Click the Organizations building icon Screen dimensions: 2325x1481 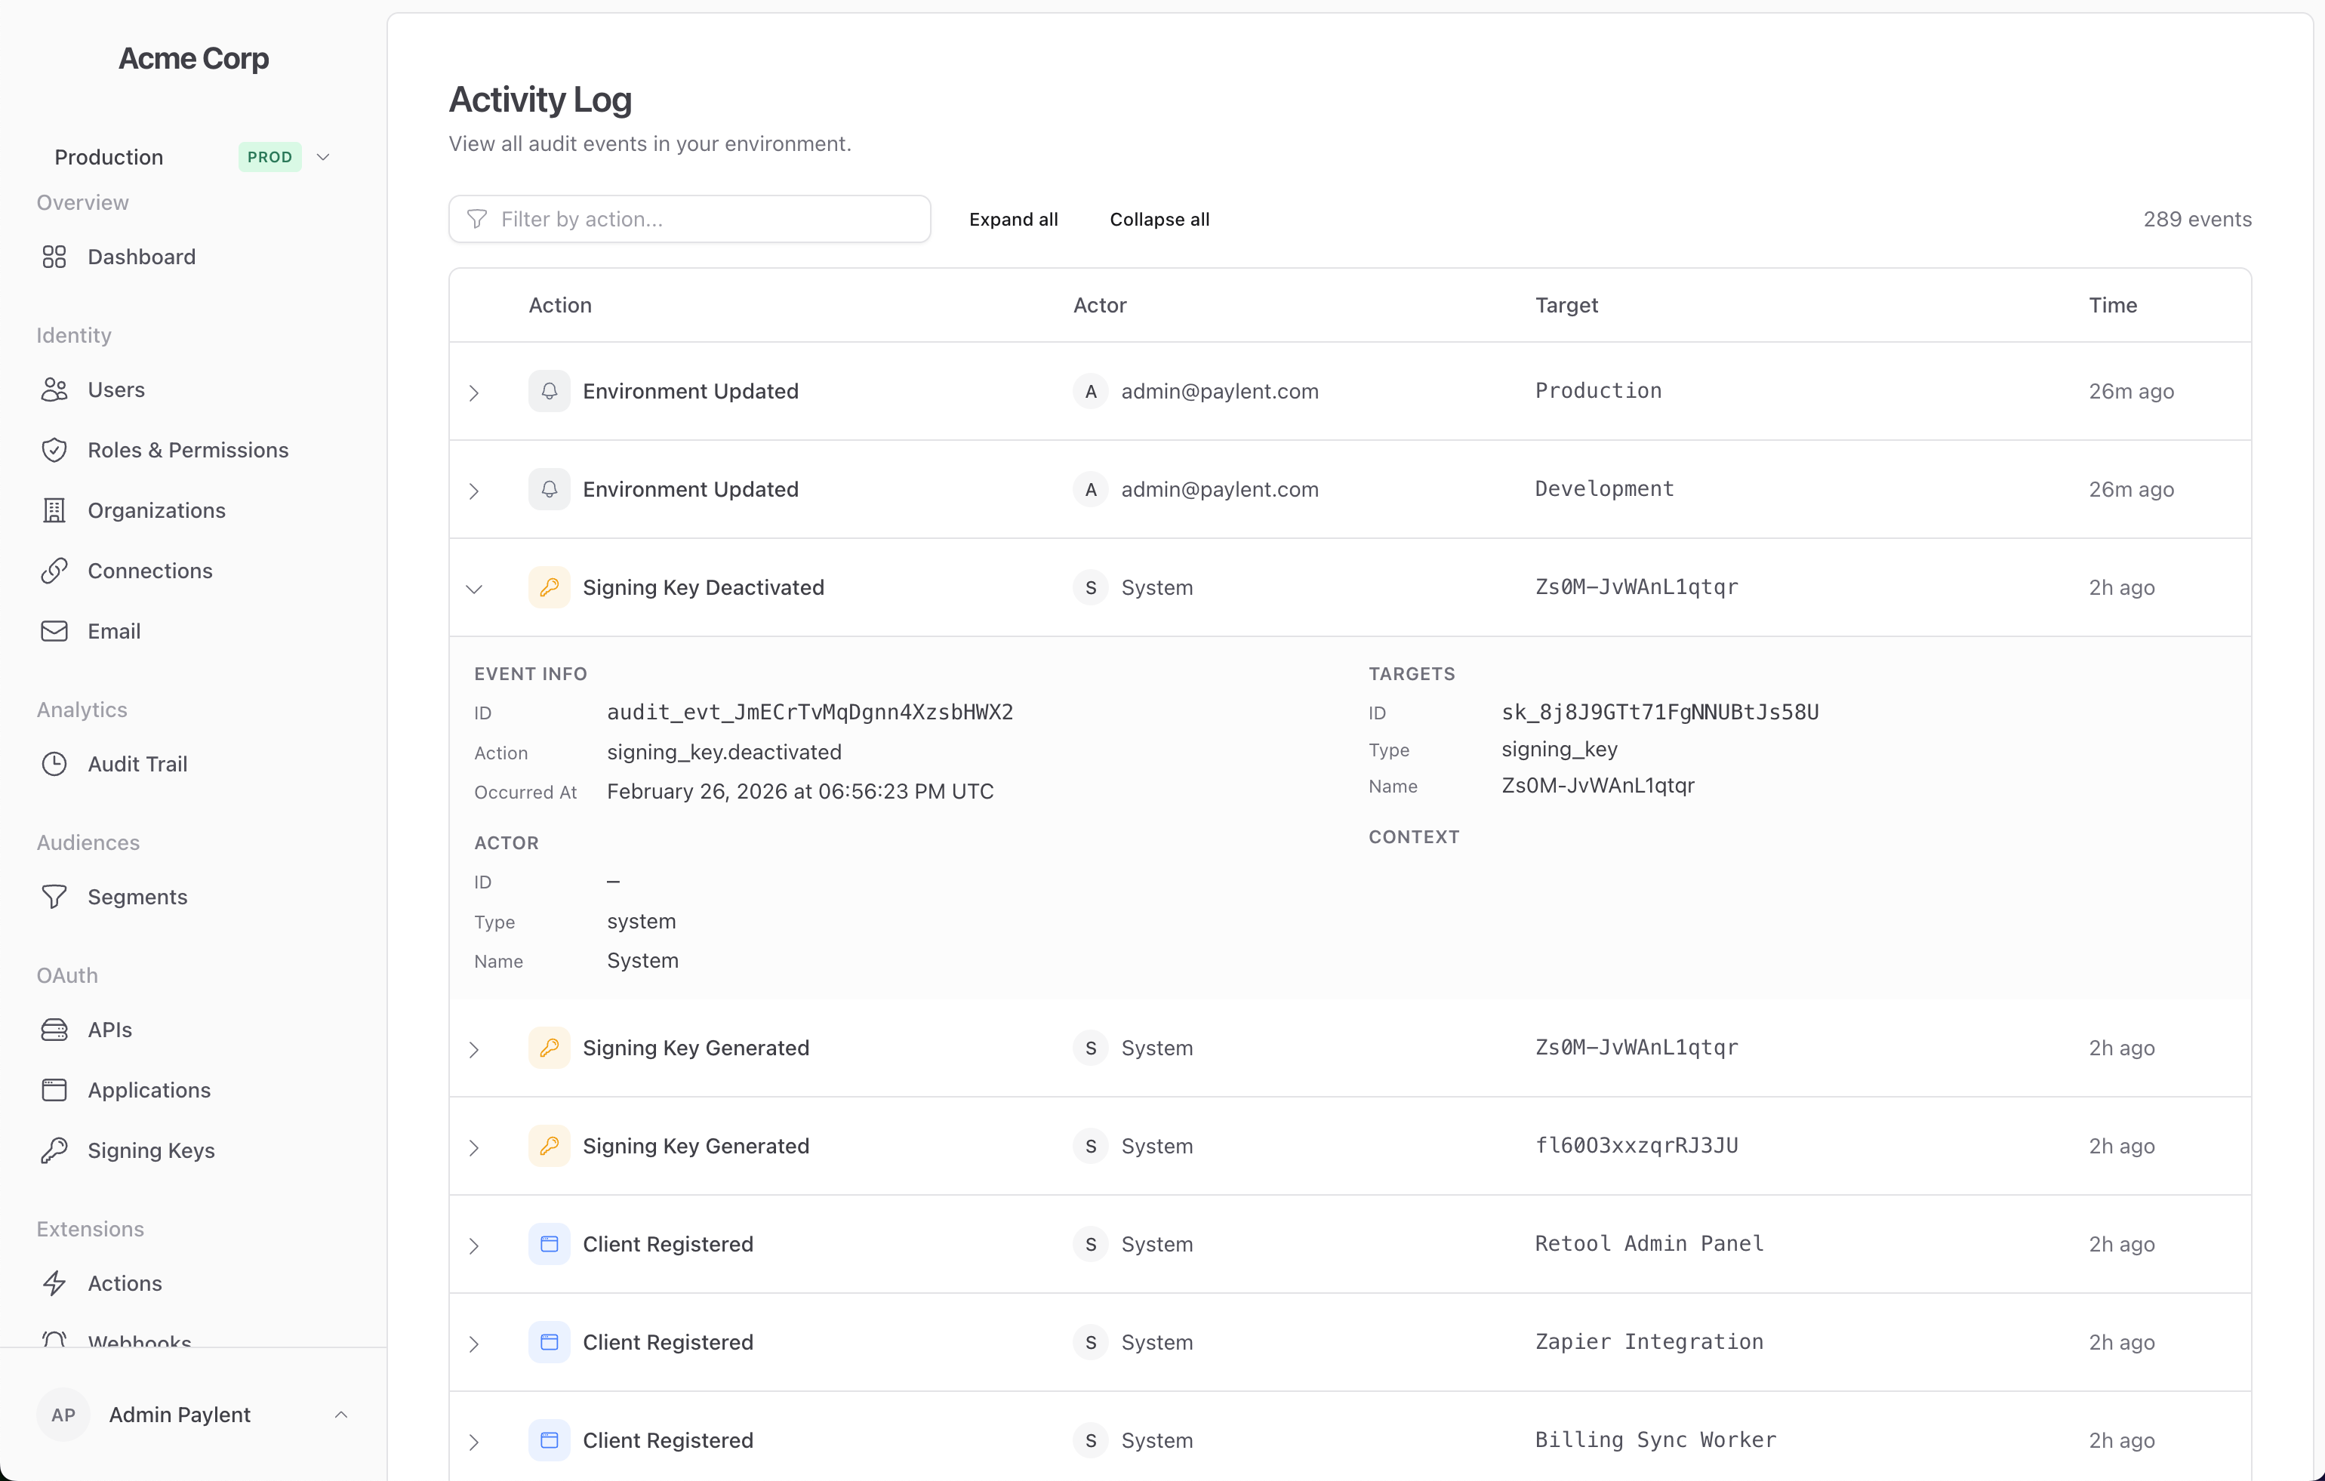pyautogui.click(x=54, y=510)
